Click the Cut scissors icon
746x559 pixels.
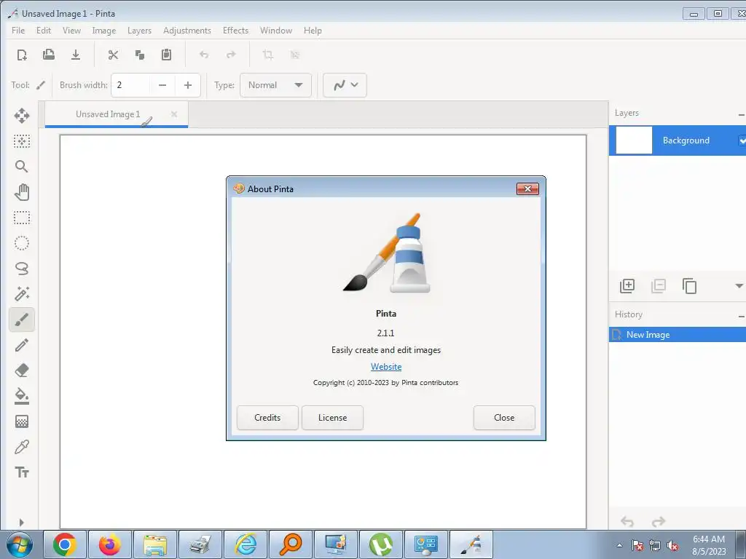[113, 55]
